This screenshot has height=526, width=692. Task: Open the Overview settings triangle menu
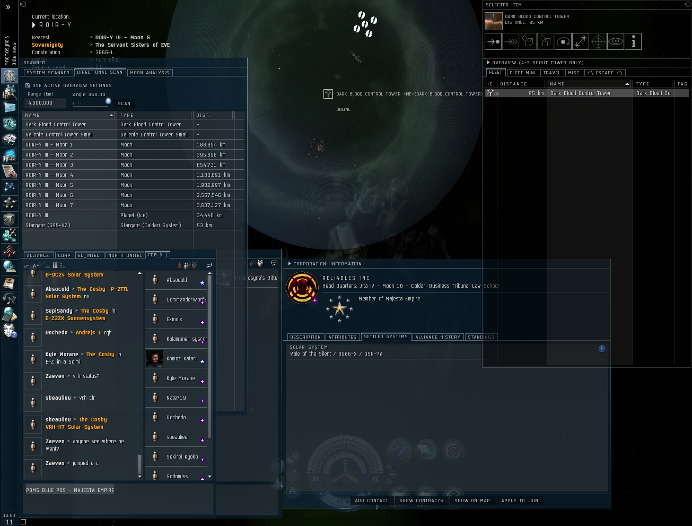[x=488, y=63]
